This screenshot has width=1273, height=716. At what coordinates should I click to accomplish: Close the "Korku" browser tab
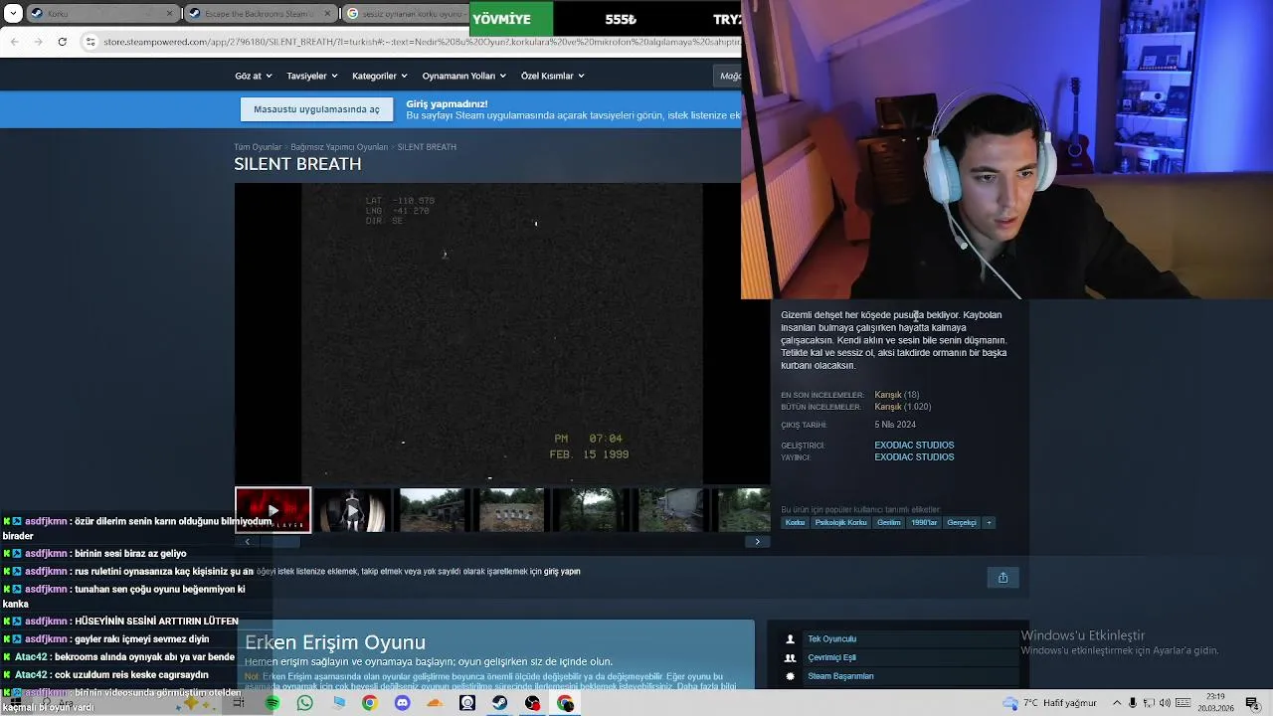(x=170, y=14)
